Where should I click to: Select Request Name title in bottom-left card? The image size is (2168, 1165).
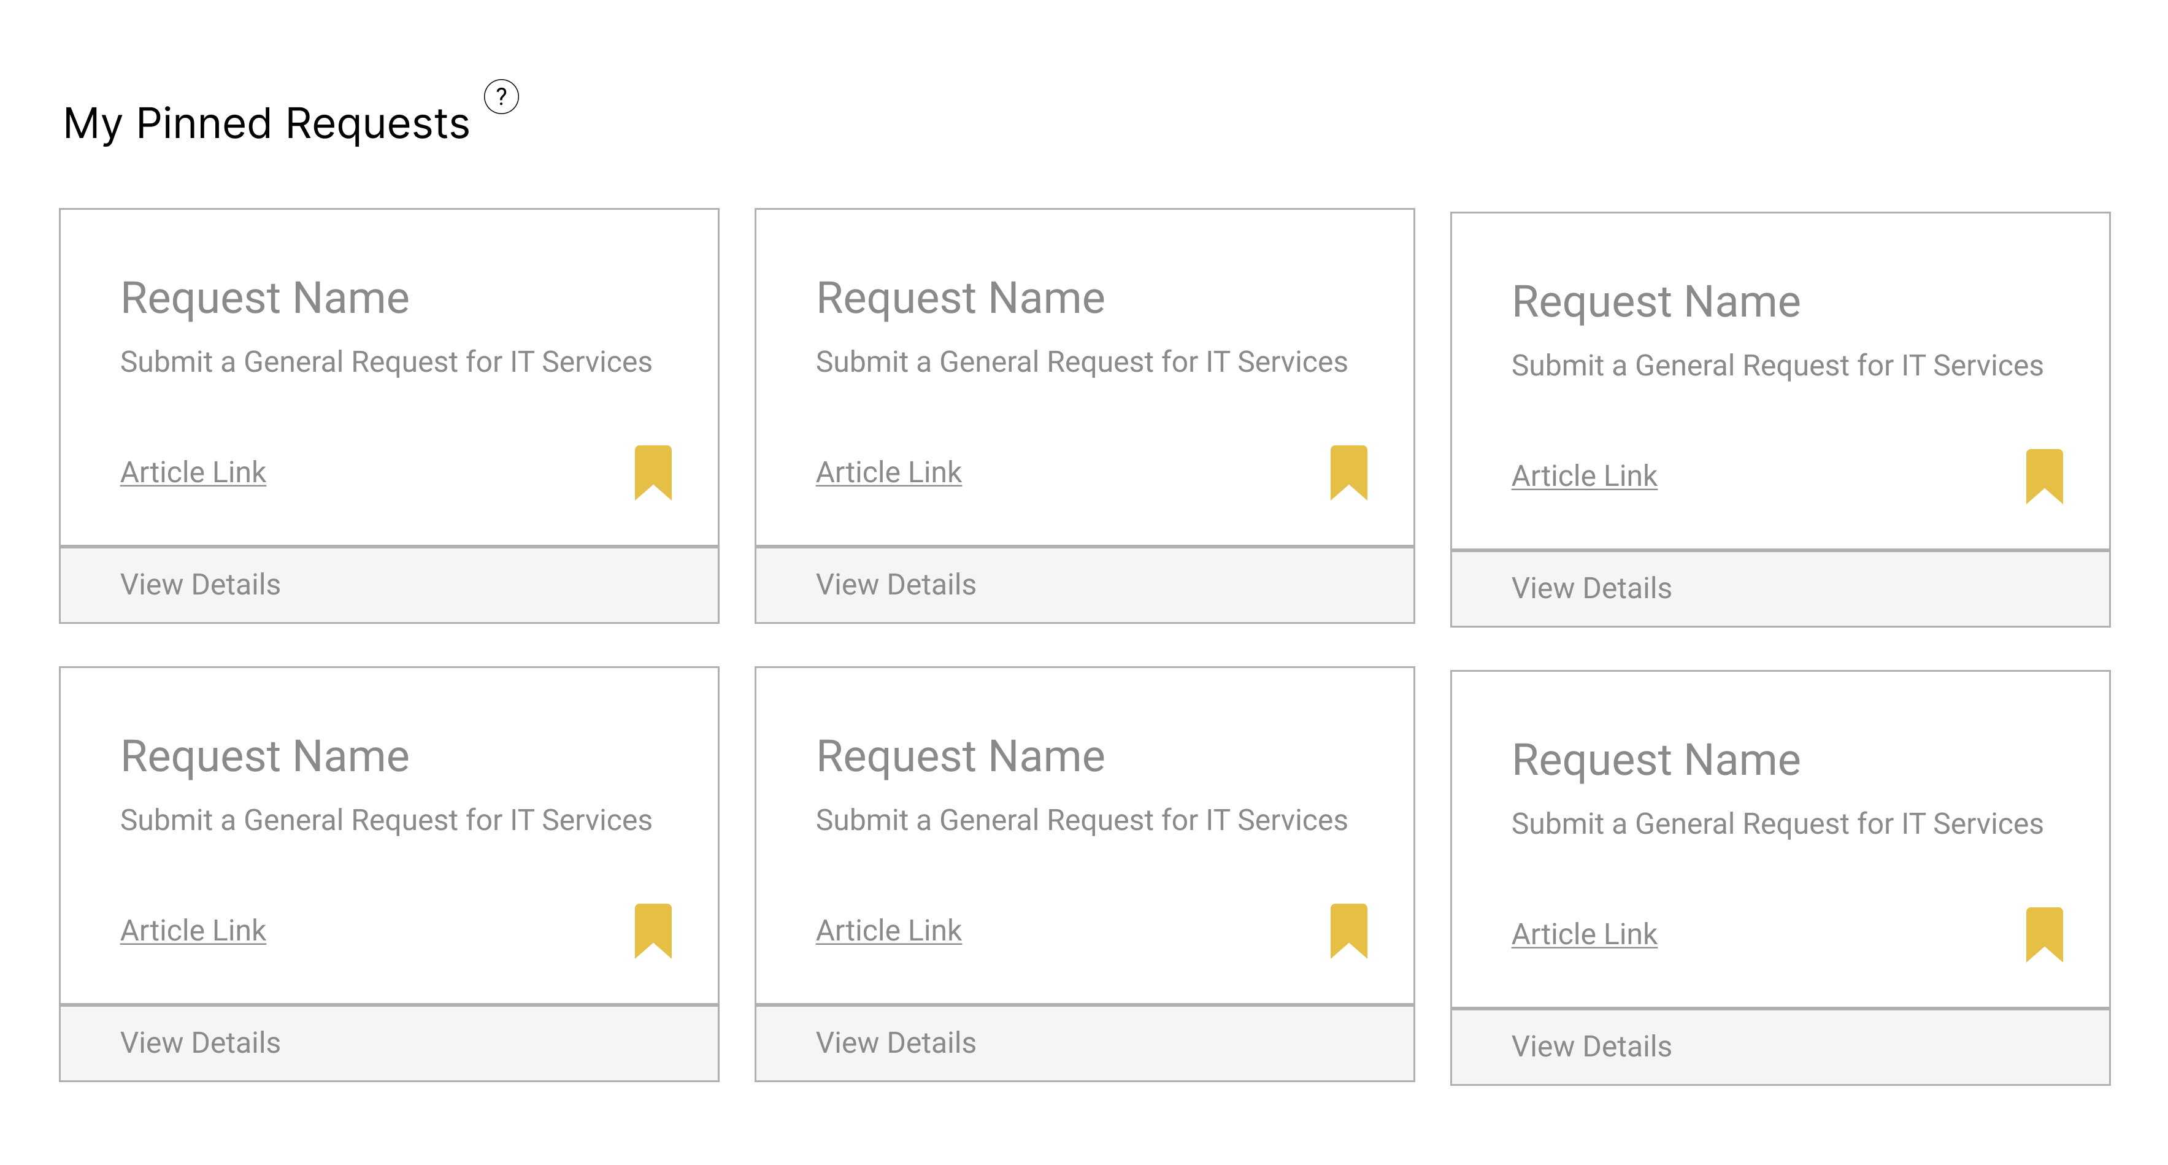(x=264, y=757)
